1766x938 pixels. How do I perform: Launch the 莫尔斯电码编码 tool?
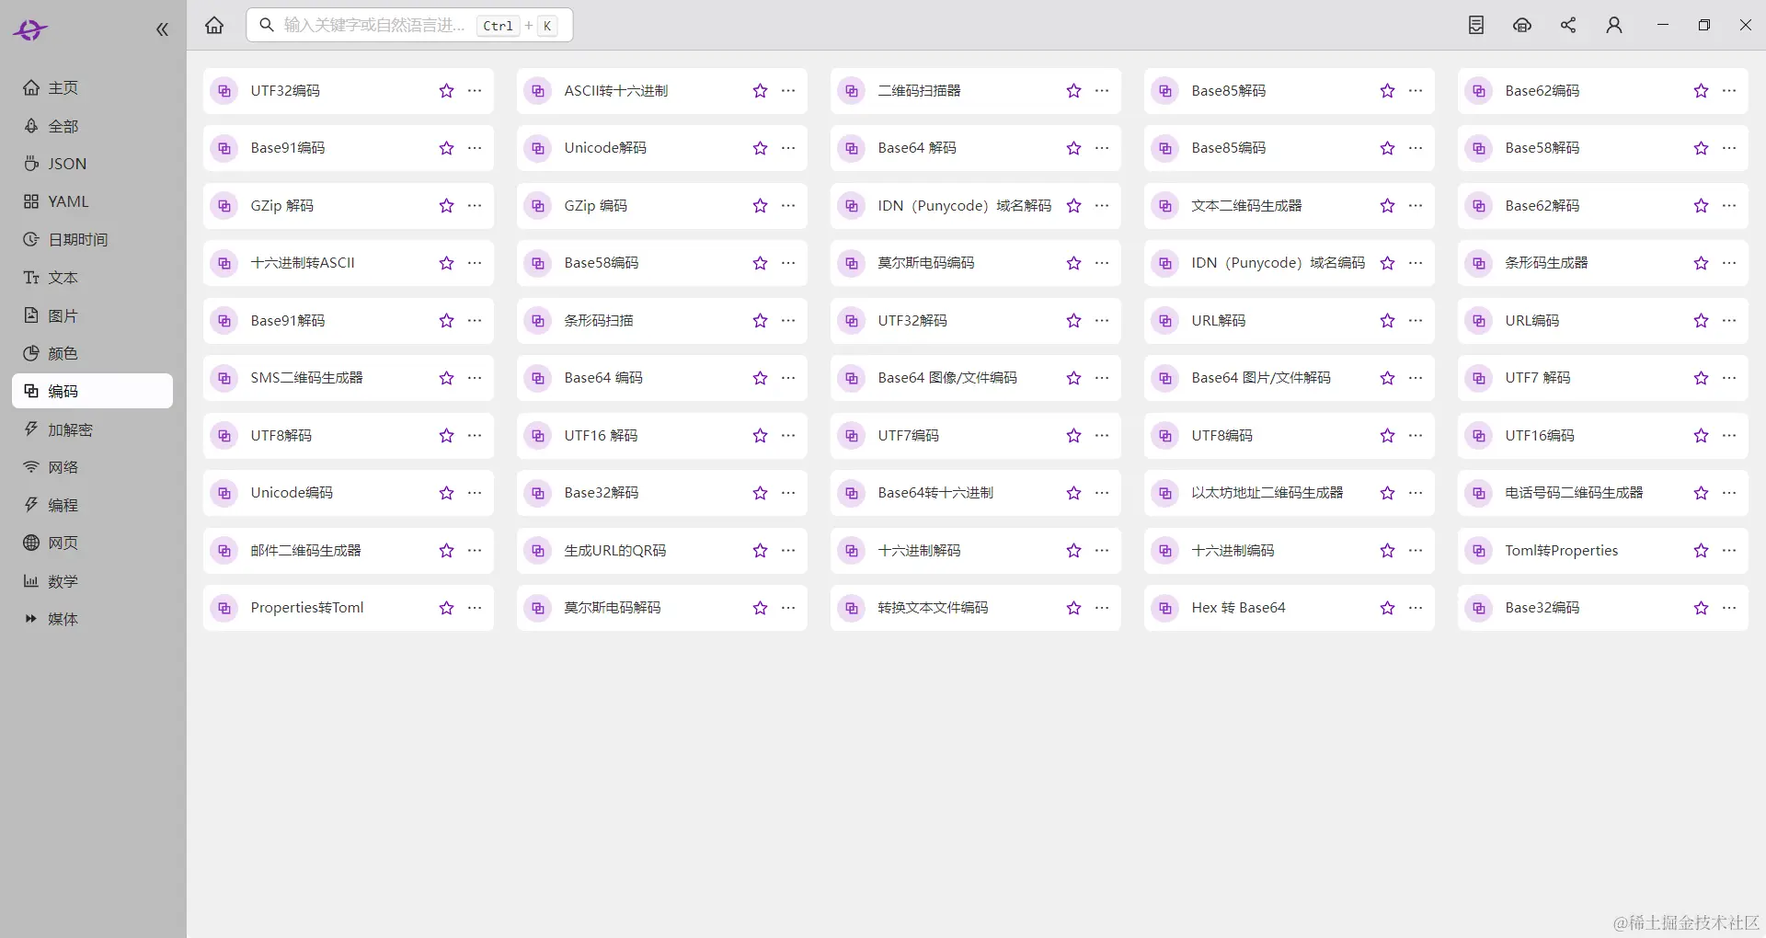tap(926, 263)
